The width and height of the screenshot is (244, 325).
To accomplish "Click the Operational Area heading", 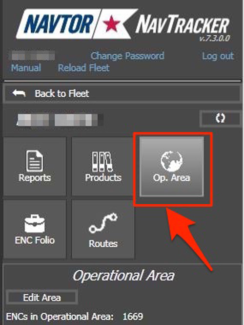I will pyautogui.click(x=123, y=276).
